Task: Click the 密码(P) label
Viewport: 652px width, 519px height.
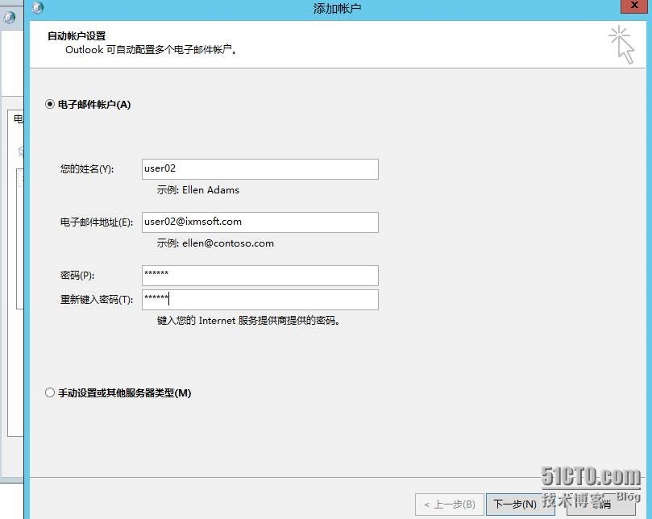Action: pos(77,276)
